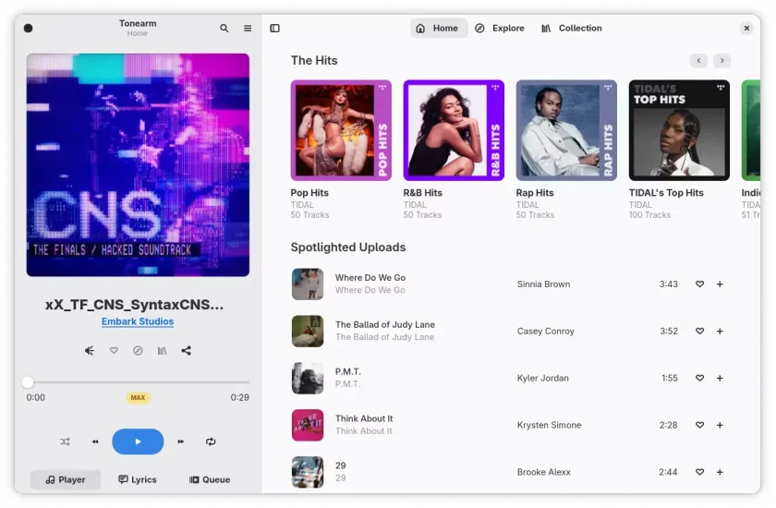Click the share track icon
The height and width of the screenshot is (508, 776).
click(186, 351)
